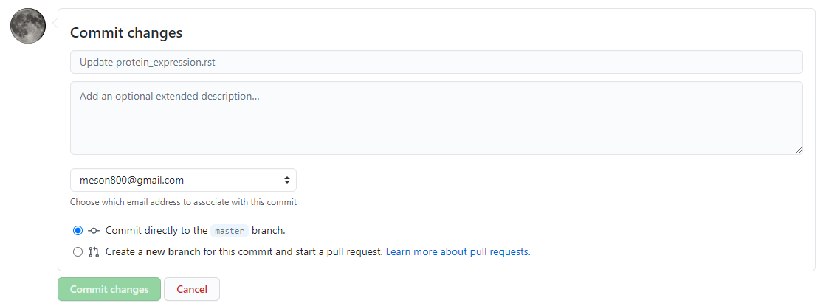Click the choose which email address helper text

(x=183, y=202)
